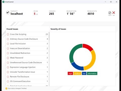
Task: Click the warning icon beside Insecure Deserialization
Action: pos(8,49)
